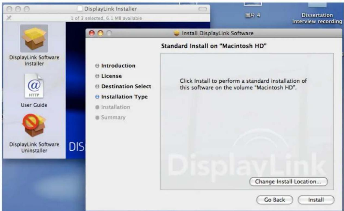Click '1 of 3 selected, 6.1 MB available' status text
The height and width of the screenshot is (211, 344).
tap(106, 18)
